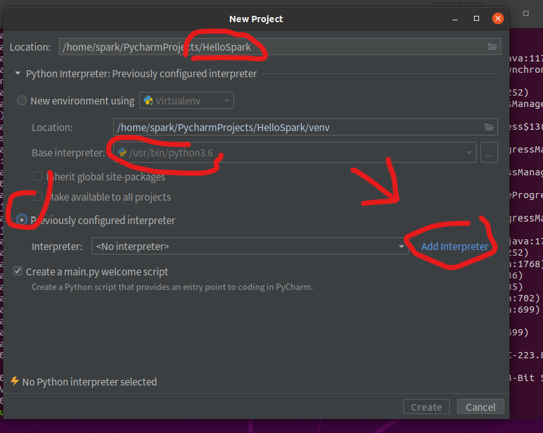Click the Cancel button
The width and height of the screenshot is (543, 433).
(480, 406)
